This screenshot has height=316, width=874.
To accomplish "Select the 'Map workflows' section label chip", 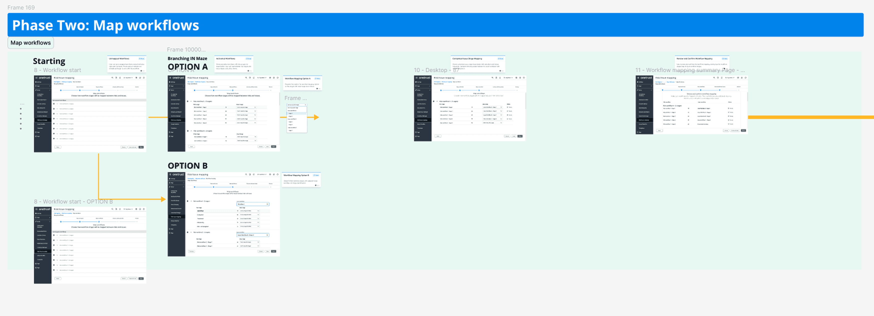I will pos(30,43).
